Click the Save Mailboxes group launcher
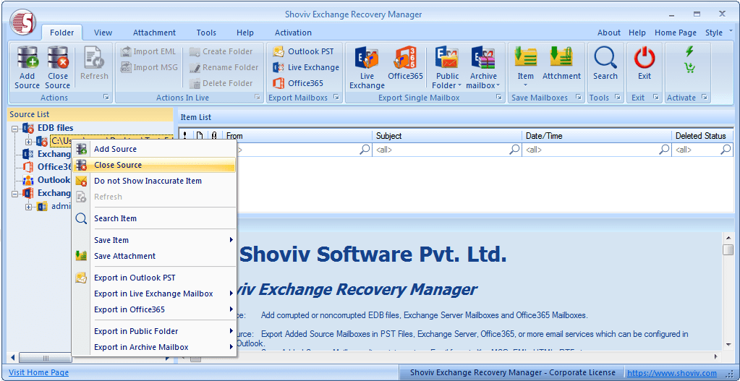The width and height of the screenshot is (740, 381). [578, 98]
